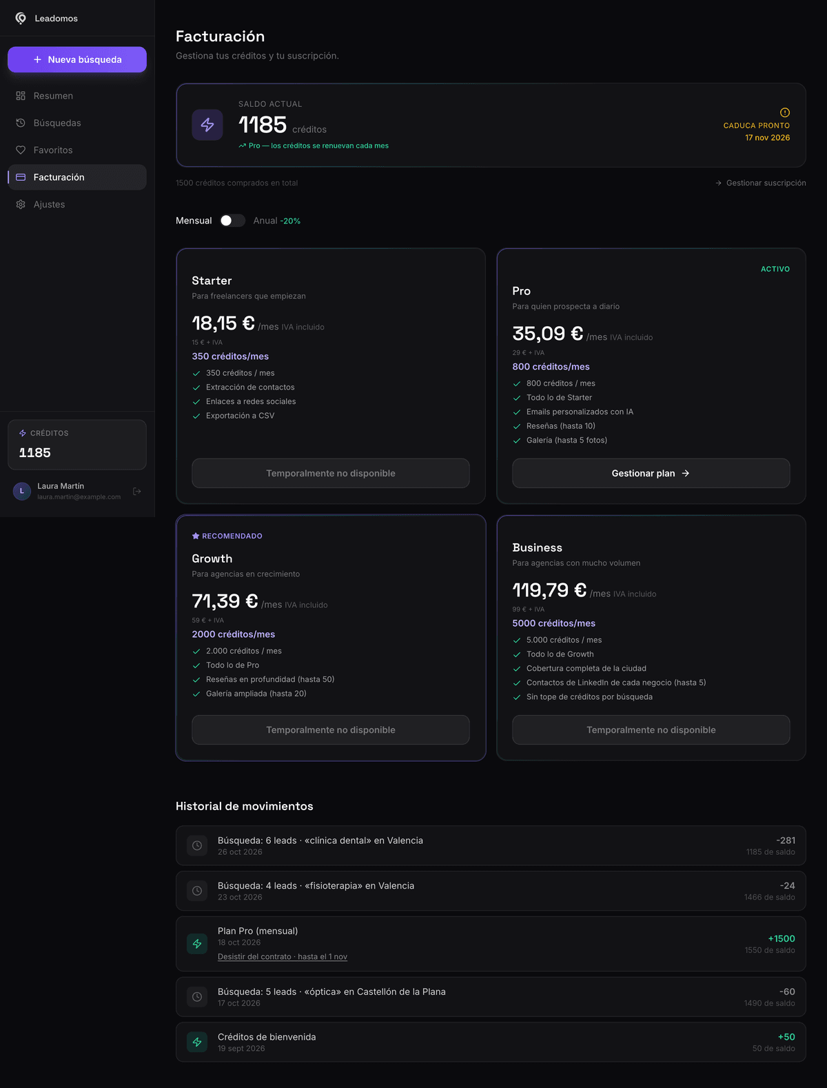827x1088 pixels.
Task: Click the Gestionar plan button
Action: click(651, 473)
